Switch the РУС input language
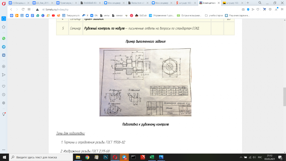The image size is (286, 161). [260, 157]
